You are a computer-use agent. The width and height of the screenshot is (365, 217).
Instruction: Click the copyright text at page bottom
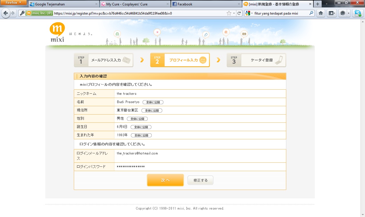(180, 208)
